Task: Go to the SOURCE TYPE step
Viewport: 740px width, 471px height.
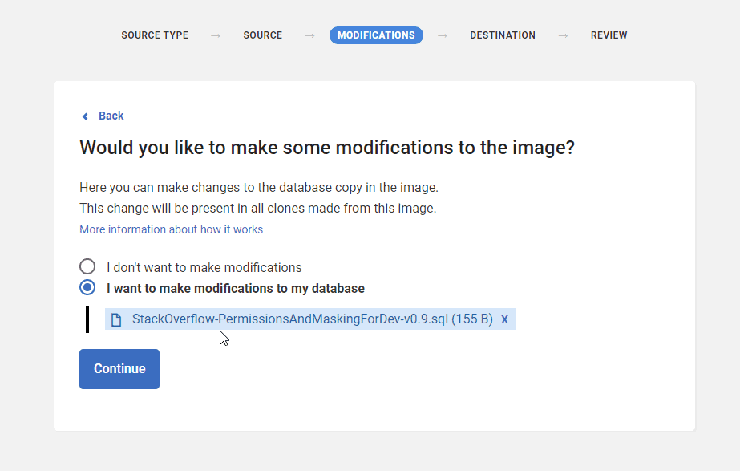Action: click(155, 35)
